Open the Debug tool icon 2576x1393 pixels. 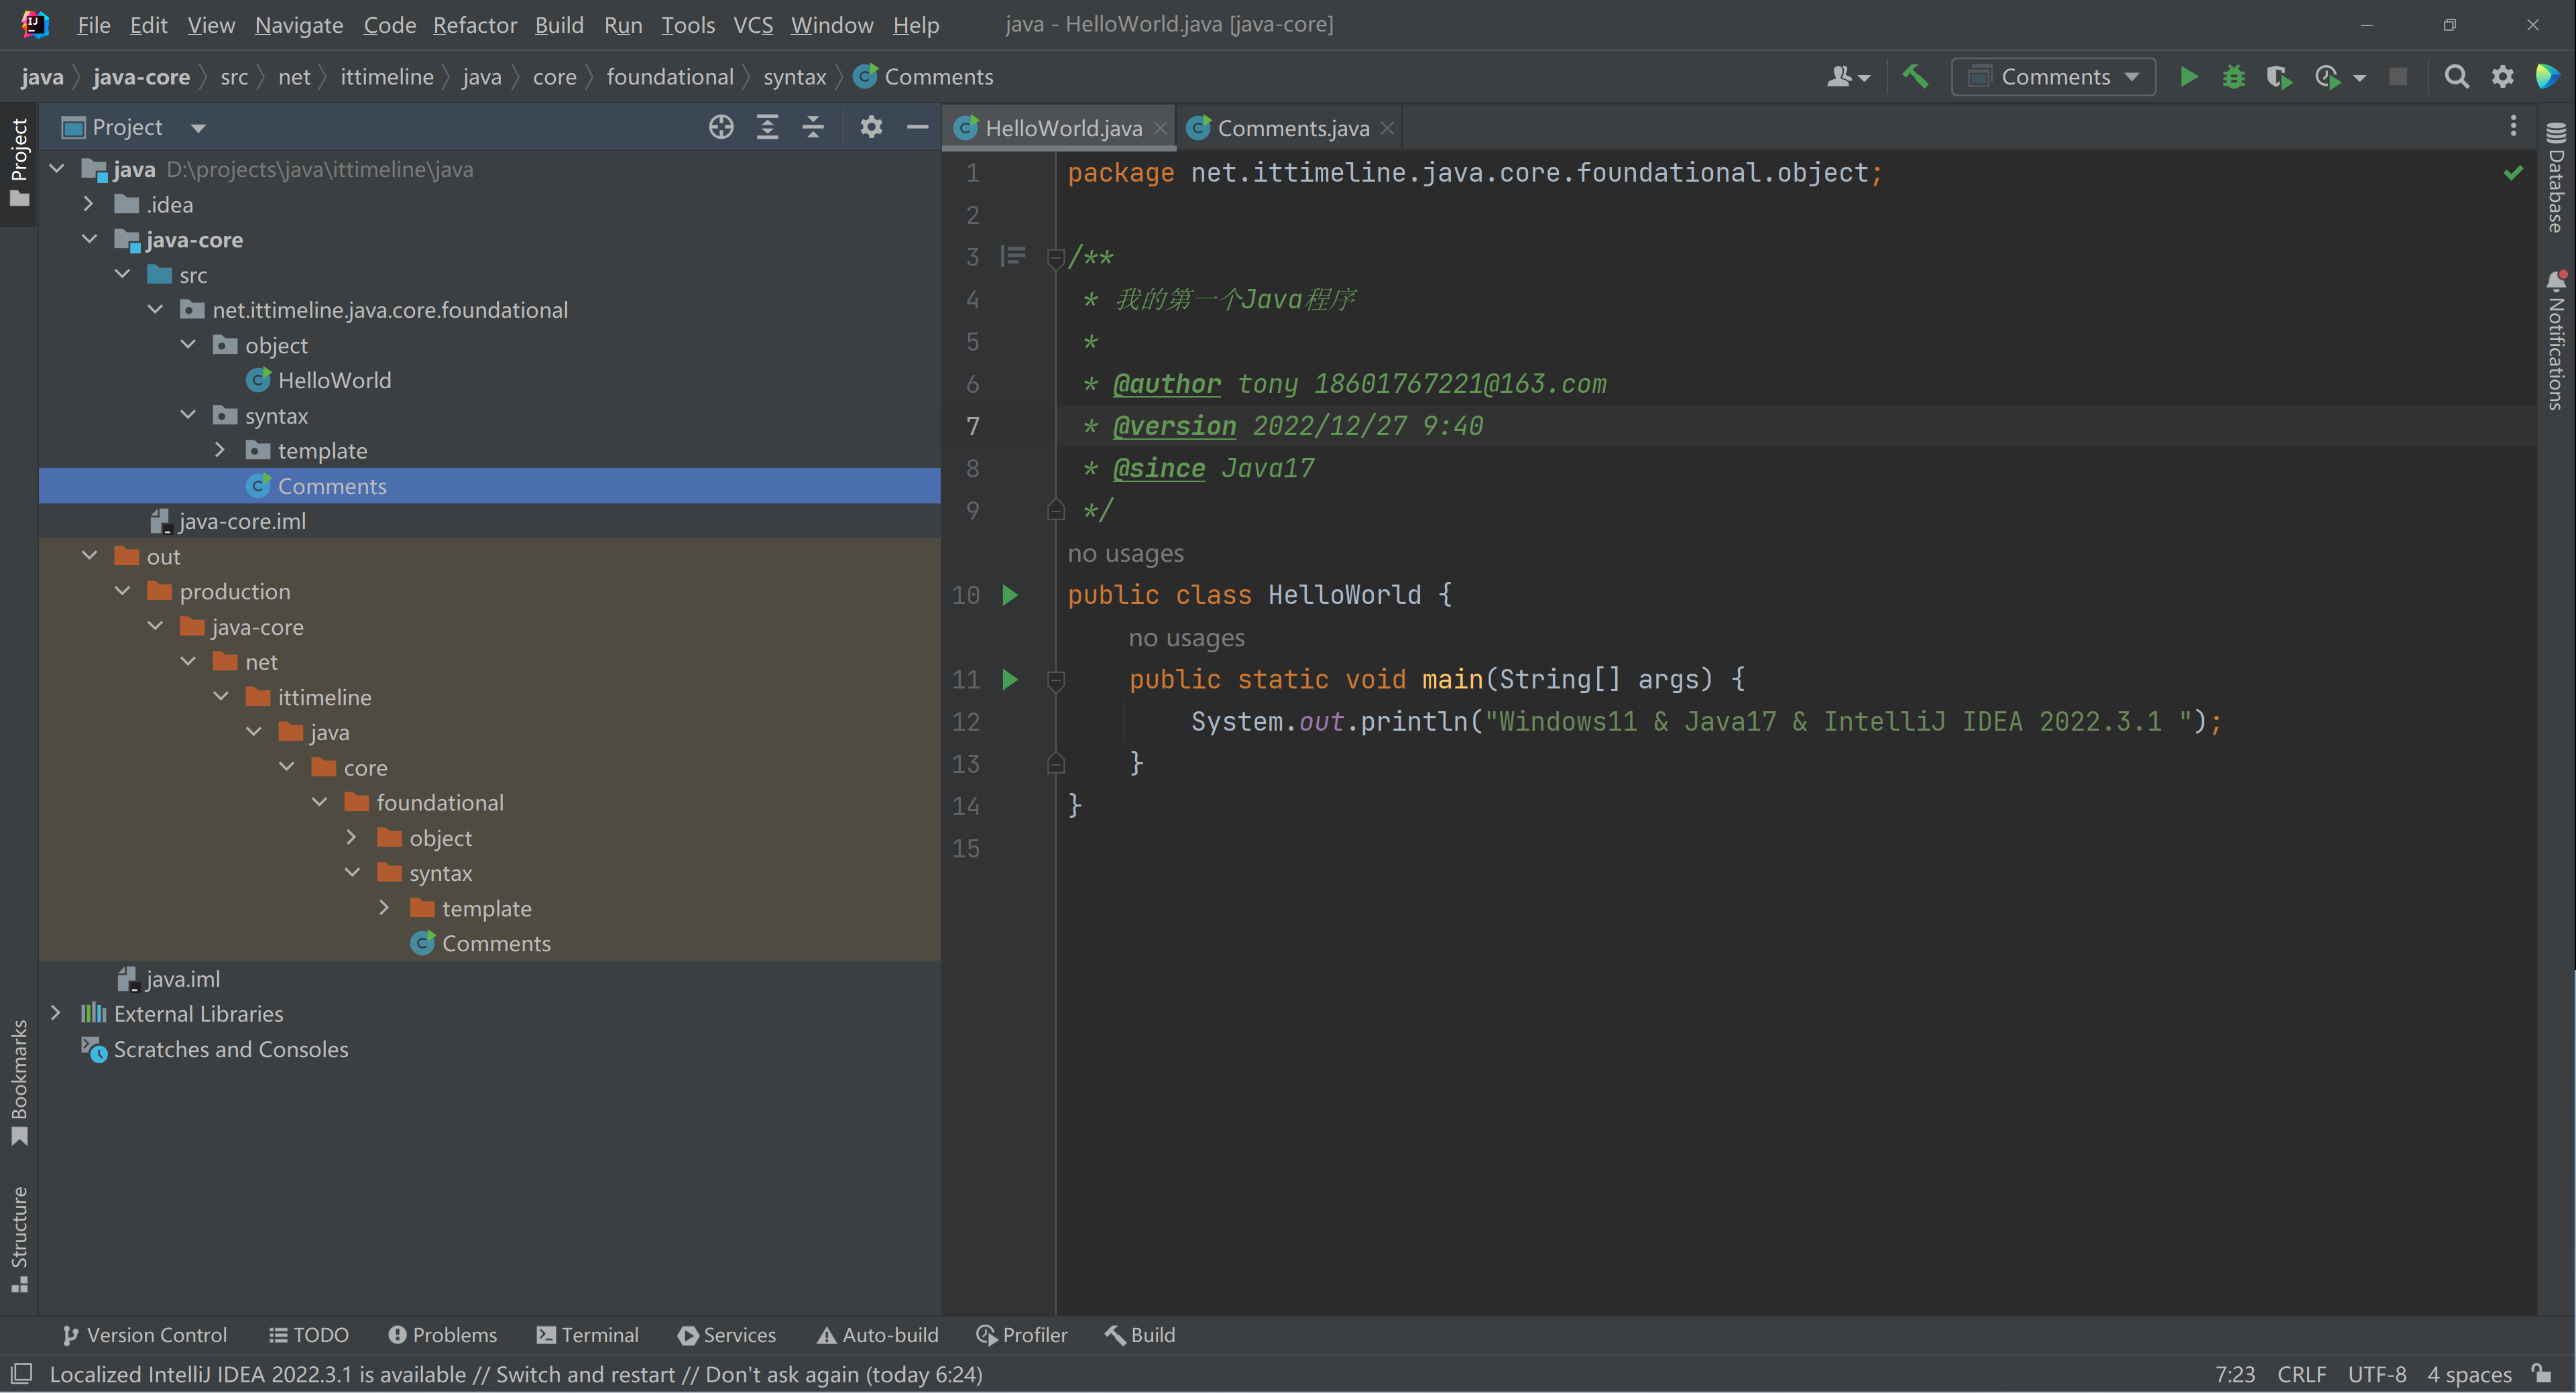pos(2233,76)
